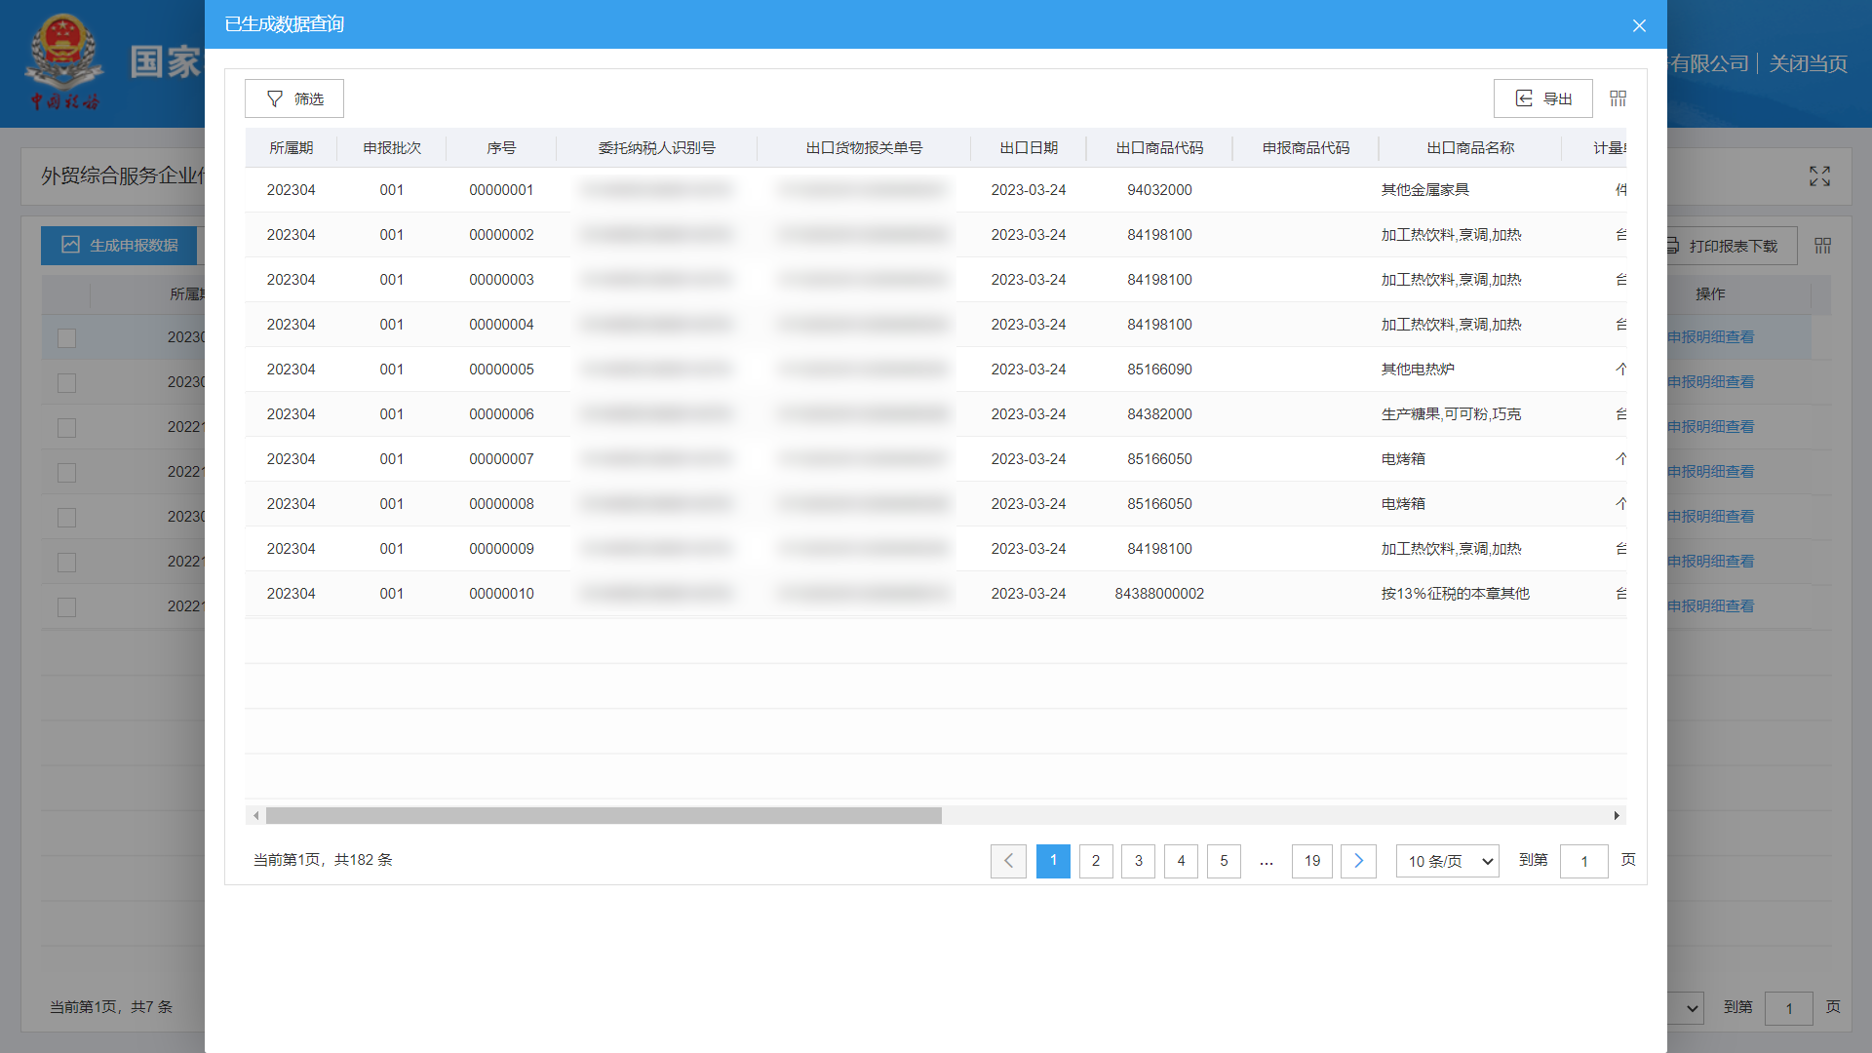Select page 19 in pagination
This screenshot has height=1053, width=1872.
pyautogui.click(x=1311, y=861)
